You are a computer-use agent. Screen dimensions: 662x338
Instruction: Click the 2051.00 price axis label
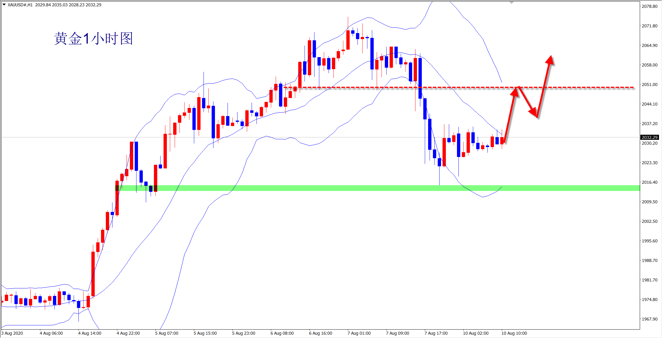click(649, 84)
